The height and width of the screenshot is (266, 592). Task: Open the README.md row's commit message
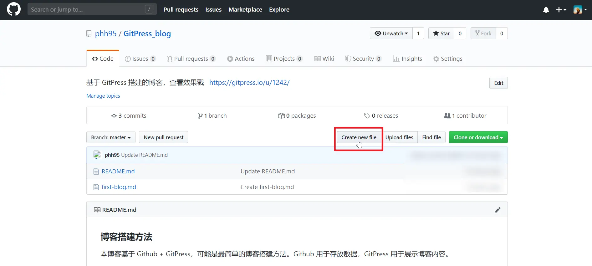pos(268,171)
